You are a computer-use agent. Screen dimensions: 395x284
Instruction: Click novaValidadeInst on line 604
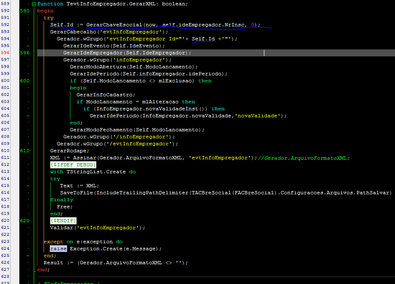[172, 109]
